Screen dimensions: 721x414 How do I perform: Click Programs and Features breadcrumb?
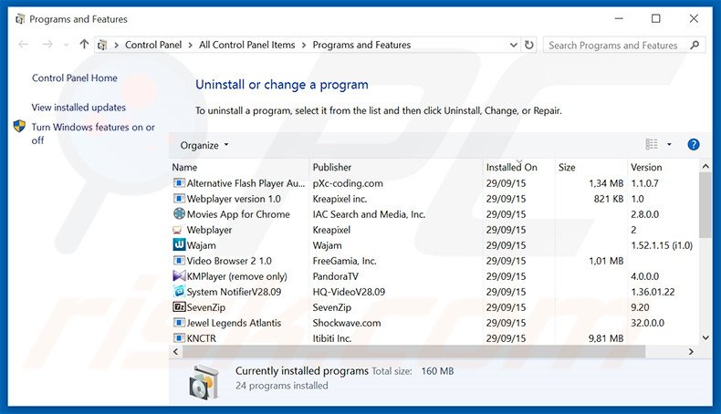coord(361,45)
